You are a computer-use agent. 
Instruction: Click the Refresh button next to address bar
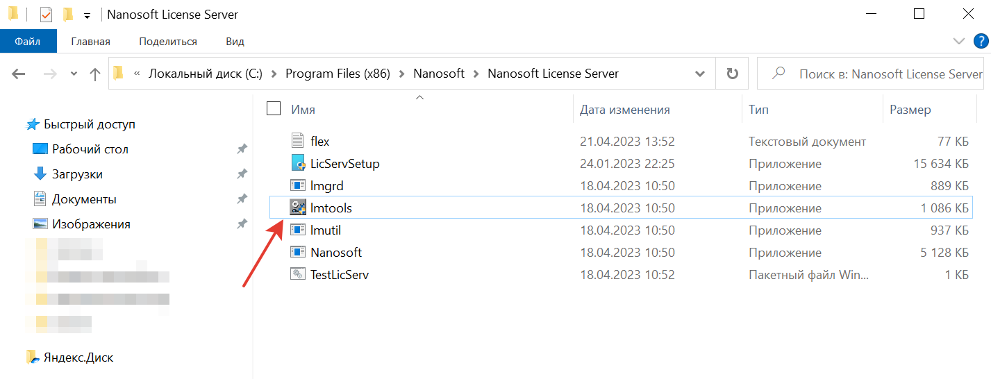(732, 73)
